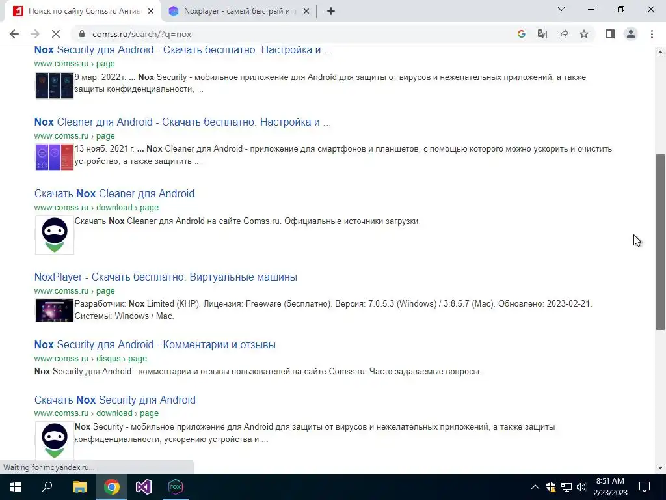666x500 pixels.
Task: Open the translate page icon
Action: point(542,34)
